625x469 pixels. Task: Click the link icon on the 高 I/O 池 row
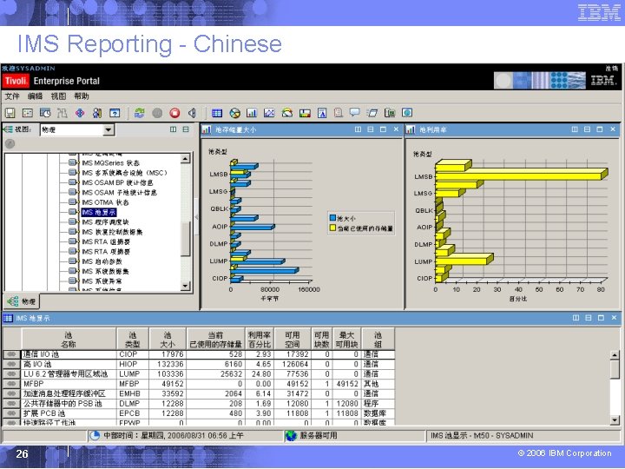click(11, 364)
